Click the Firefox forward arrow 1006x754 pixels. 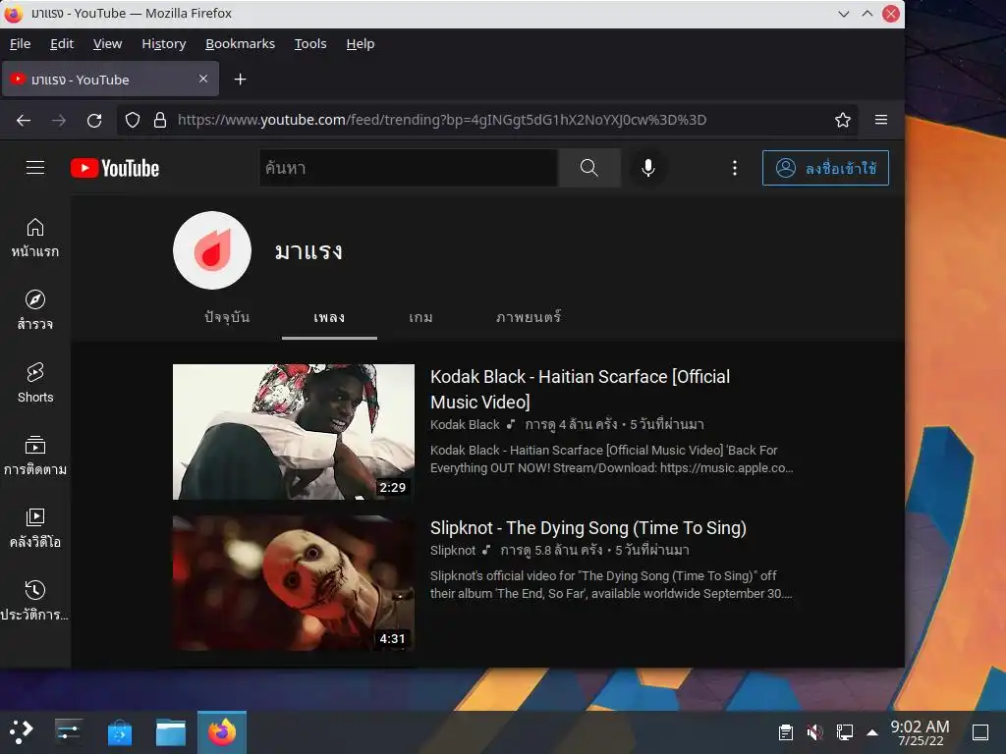59,120
